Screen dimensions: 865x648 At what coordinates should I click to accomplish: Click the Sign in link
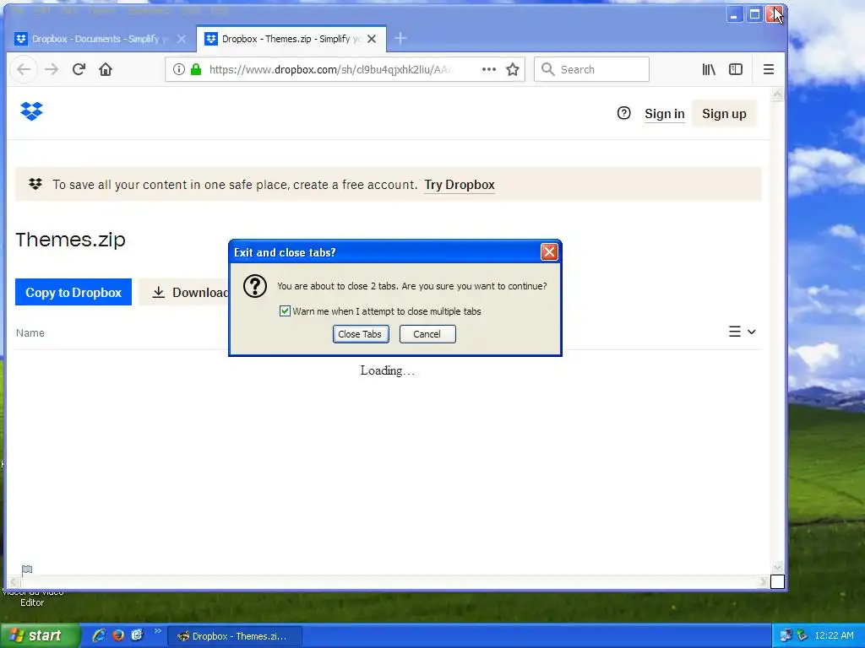(x=665, y=114)
